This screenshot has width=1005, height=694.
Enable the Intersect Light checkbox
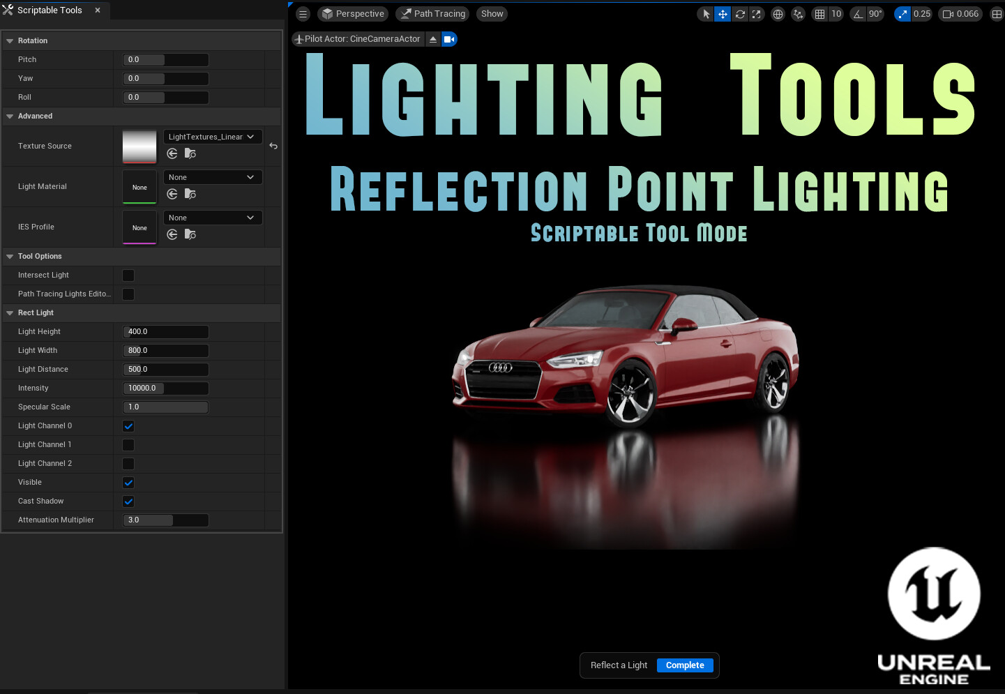pyautogui.click(x=128, y=276)
